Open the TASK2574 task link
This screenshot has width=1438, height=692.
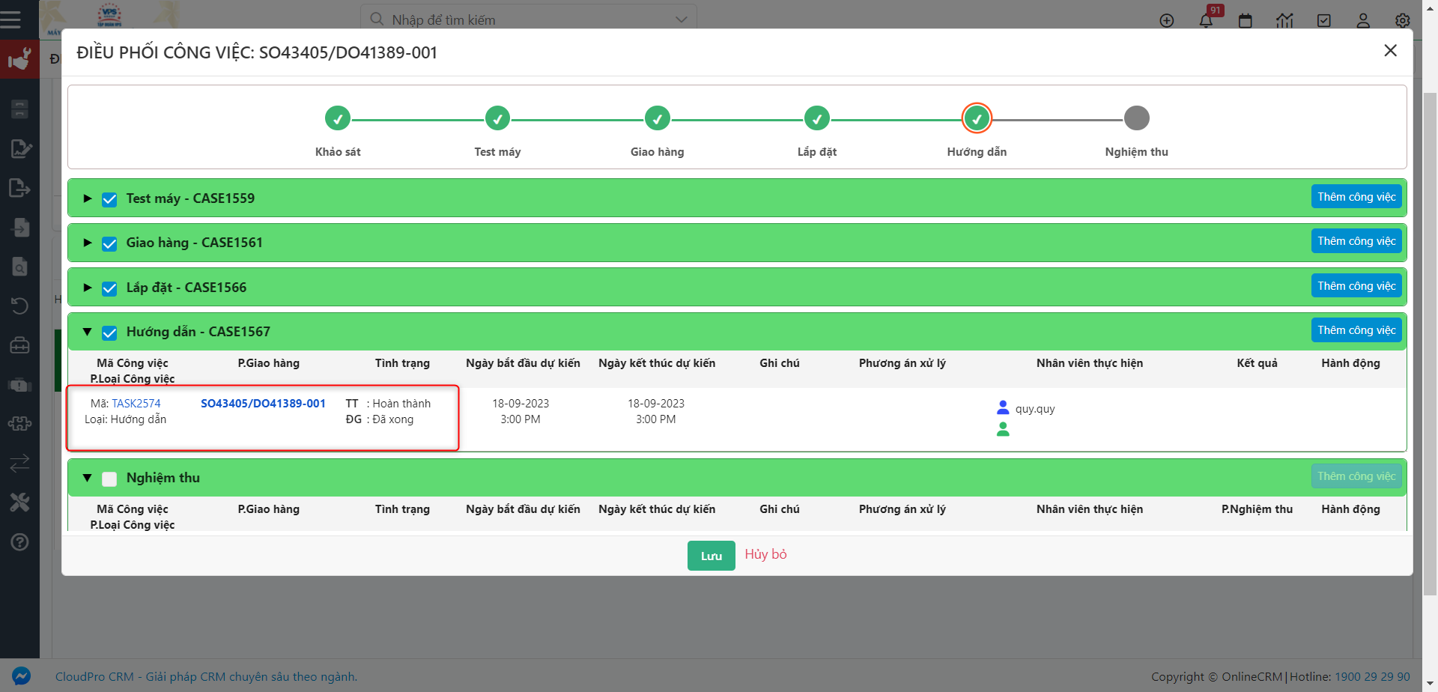click(x=136, y=404)
